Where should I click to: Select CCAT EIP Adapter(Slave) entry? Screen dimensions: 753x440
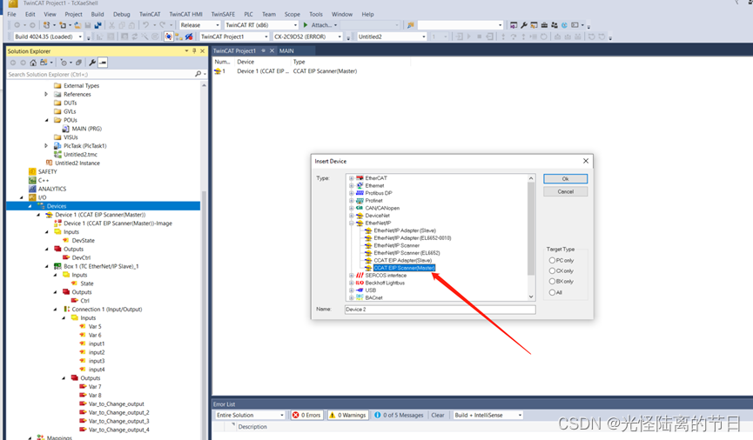point(402,261)
